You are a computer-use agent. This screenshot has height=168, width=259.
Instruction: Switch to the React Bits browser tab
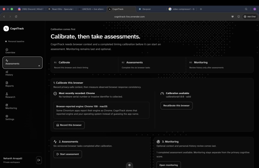click(x=61, y=9)
